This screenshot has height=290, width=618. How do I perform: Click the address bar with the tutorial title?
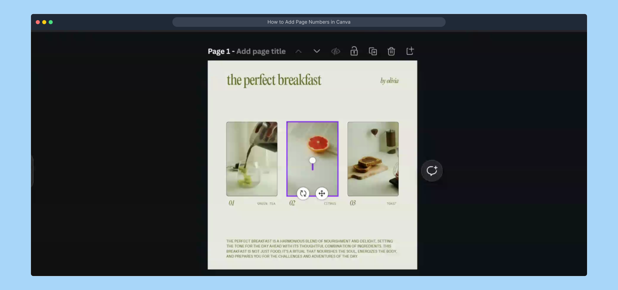point(309,22)
